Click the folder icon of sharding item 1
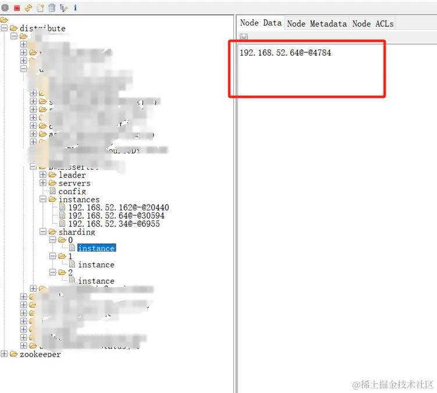437x393 pixels. [62, 256]
